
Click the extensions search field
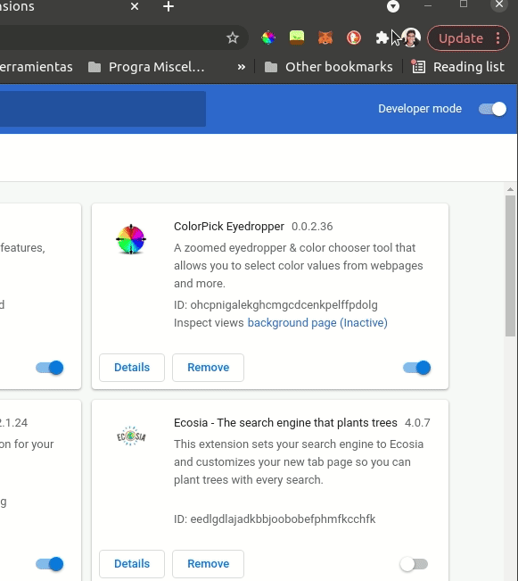pos(103,109)
